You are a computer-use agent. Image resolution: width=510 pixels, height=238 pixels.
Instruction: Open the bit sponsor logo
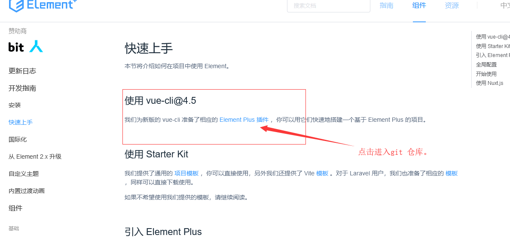coord(16,47)
